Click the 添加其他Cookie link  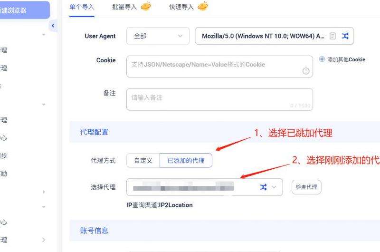346,59
